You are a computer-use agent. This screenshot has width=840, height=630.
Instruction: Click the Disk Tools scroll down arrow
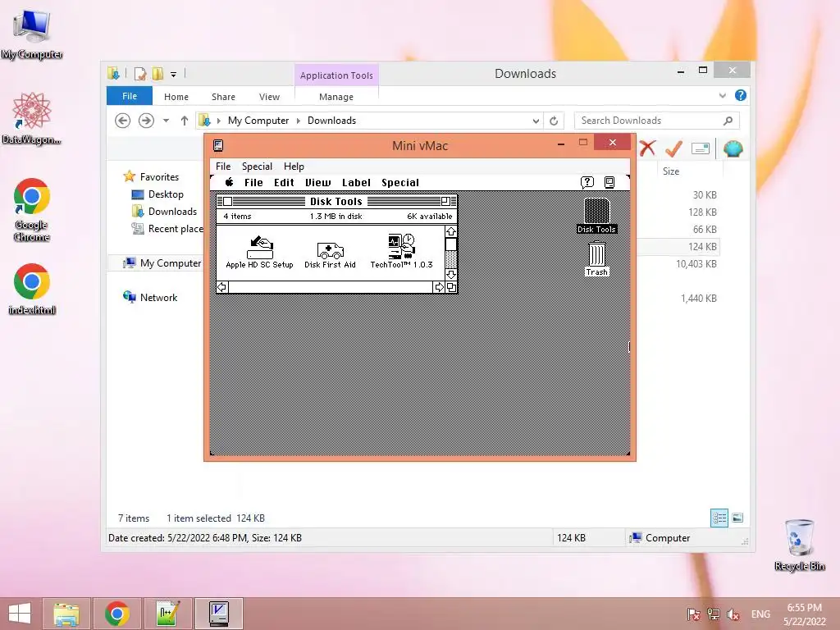coord(451,274)
